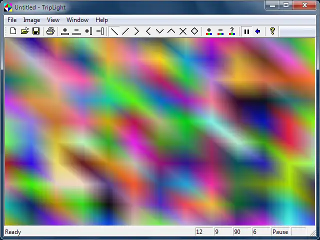Open the File menu
This screenshot has height=240, width=320.
[x=12, y=20]
